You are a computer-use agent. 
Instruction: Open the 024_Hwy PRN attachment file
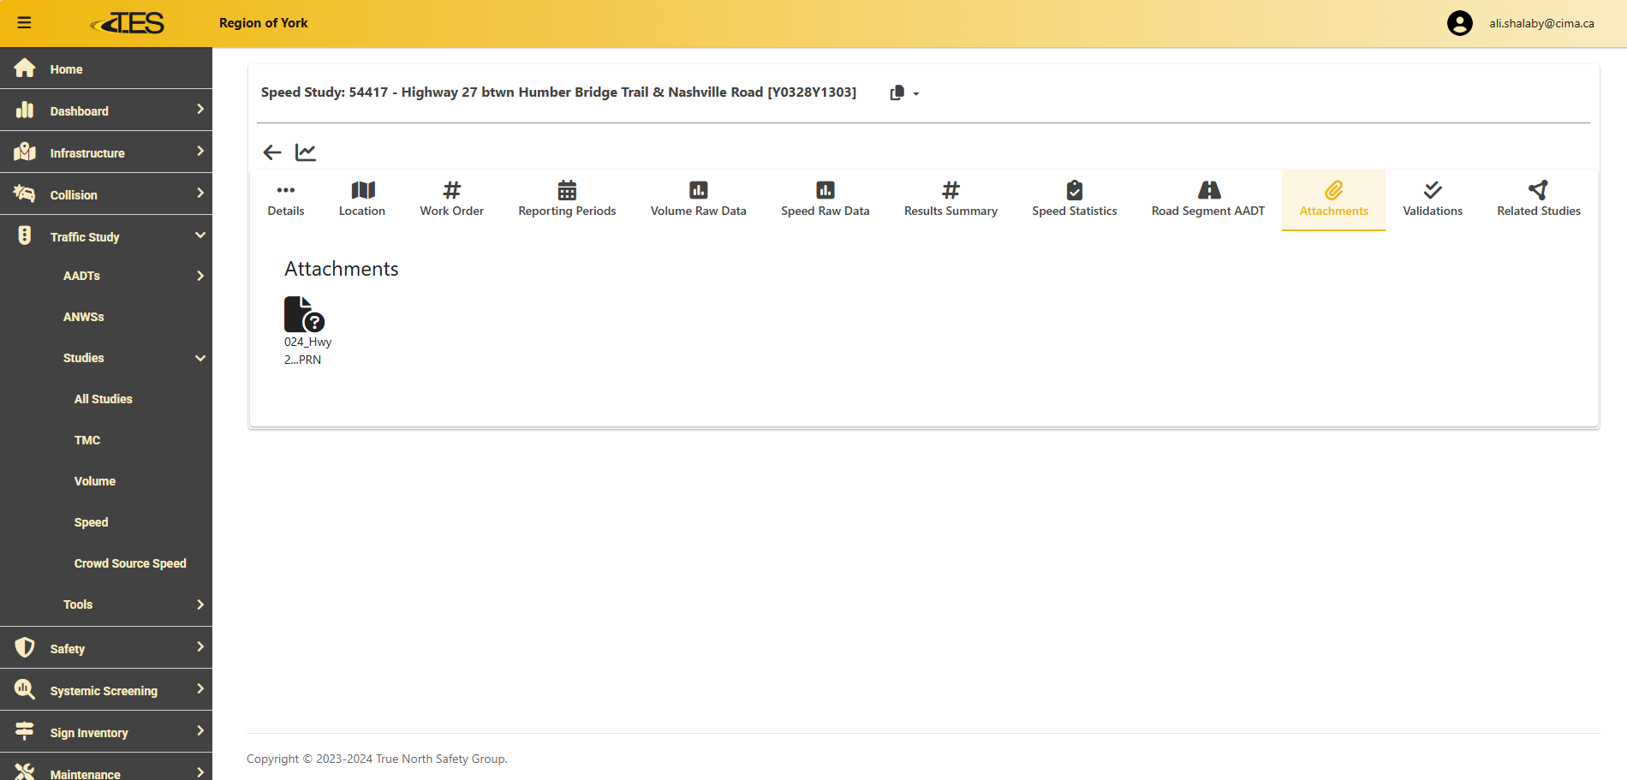[305, 315]
